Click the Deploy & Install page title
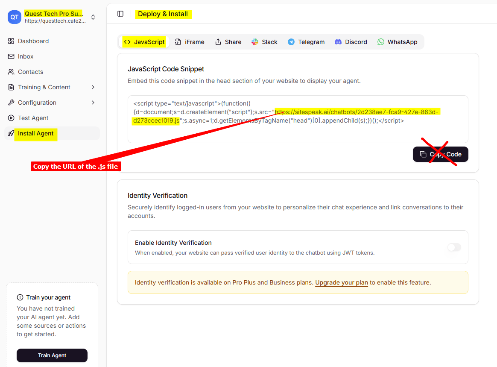Screen dimensions: 497x367 pyautogui.click(x=163, y=14)
